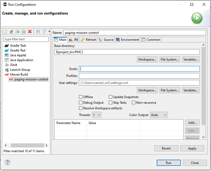Viewport: 211px width, 171px height.
Task: Click the Profiles field
Action: pyautogui.click(x=139, y=76)
